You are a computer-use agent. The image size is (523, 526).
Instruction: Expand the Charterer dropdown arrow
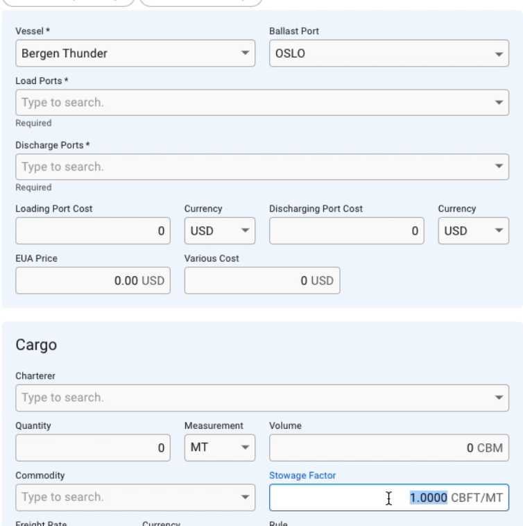point(498,398)
